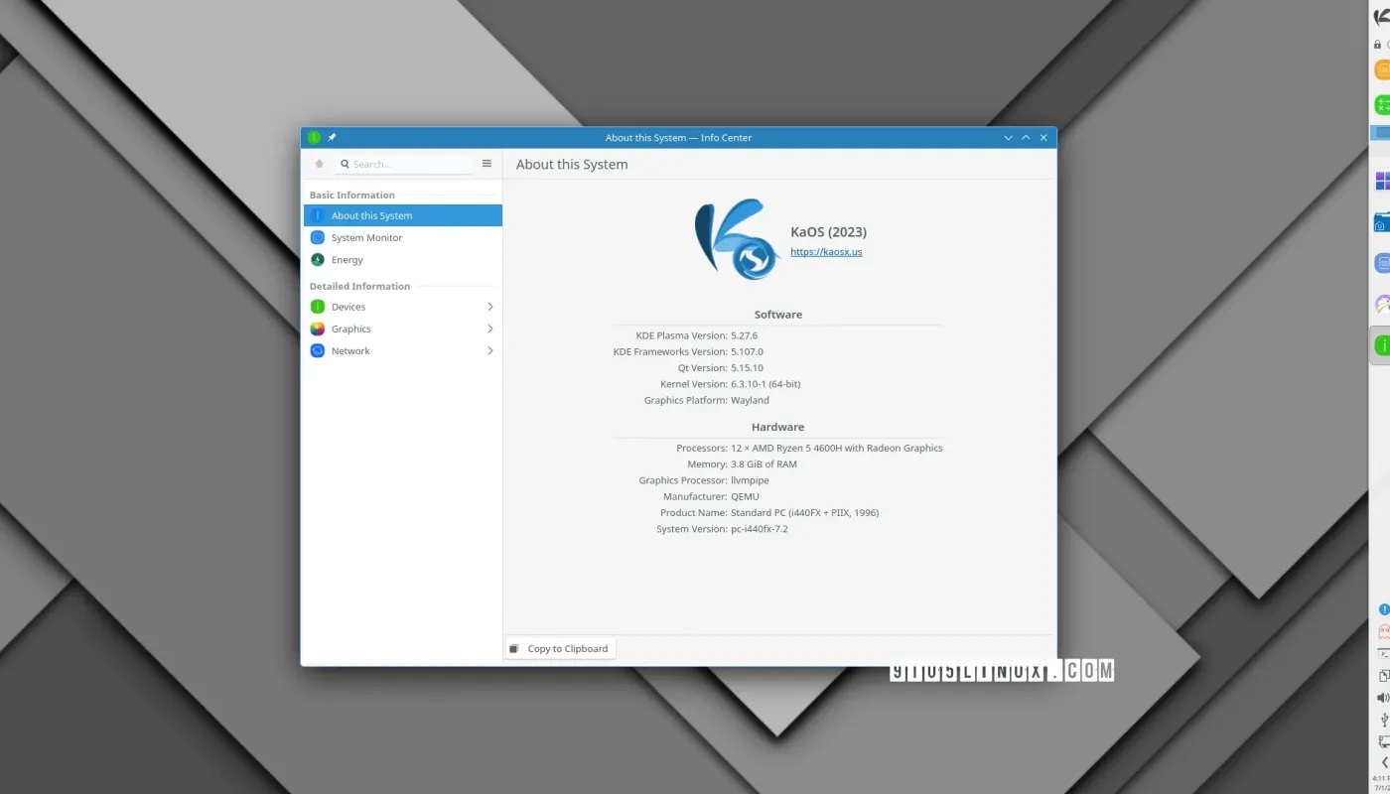1390x794 pixels.
Task: Open the clipboard manager in the system tray
Action: (x=1381, y=673)
